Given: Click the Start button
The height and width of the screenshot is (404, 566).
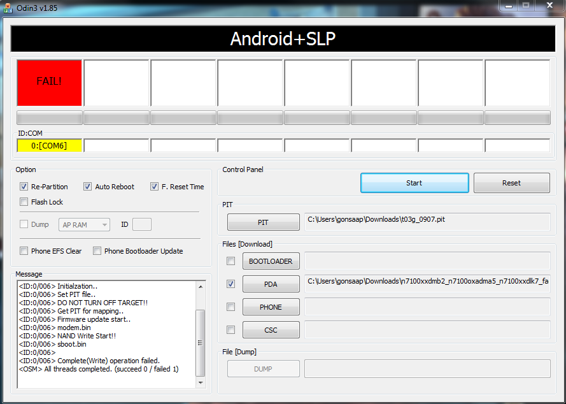Looking at the screenshot, I should pos(414,183).
